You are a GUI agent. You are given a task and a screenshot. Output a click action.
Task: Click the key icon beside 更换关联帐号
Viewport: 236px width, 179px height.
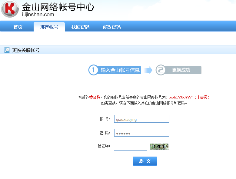click(7, 50)
